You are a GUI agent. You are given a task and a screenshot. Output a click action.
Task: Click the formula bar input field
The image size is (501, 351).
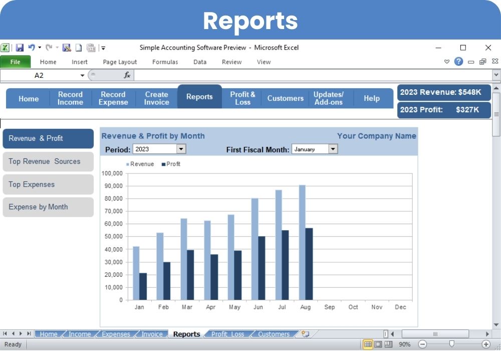coord(311,75)
